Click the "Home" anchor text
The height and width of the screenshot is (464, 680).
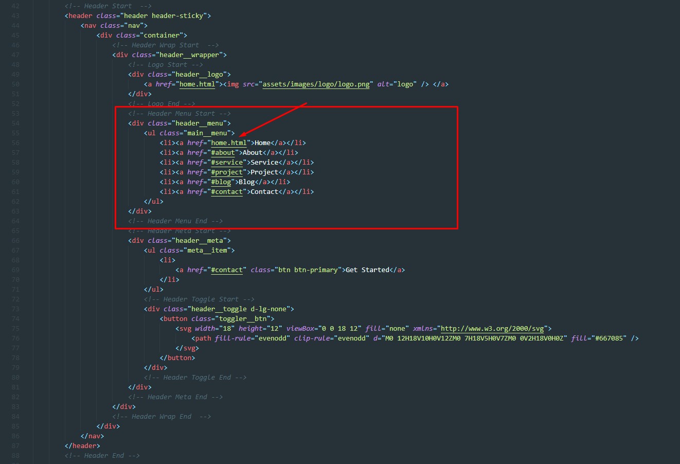(x=262, y=143)
